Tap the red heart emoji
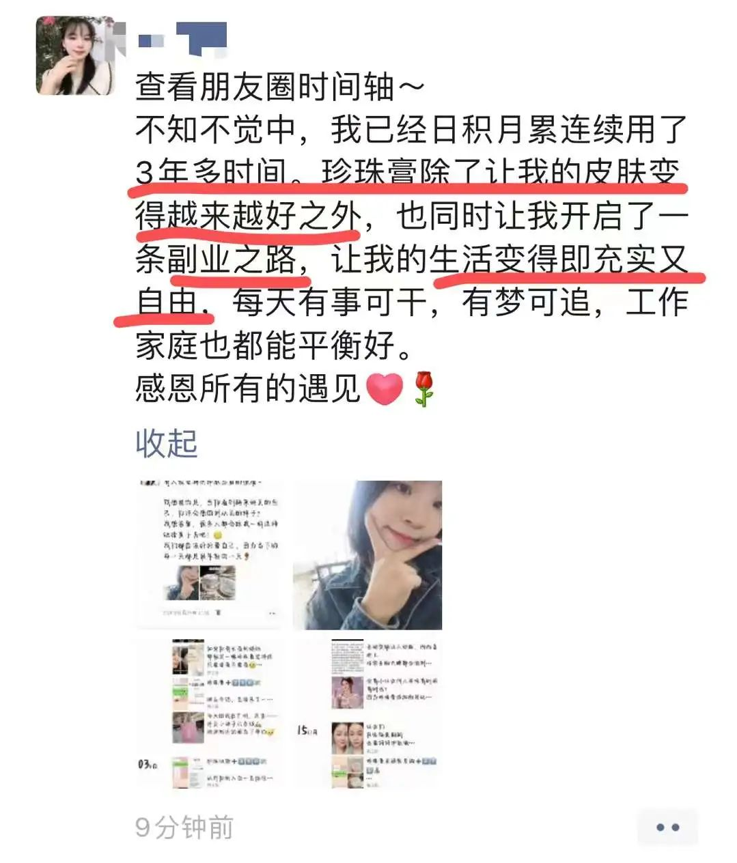737x863 pixels. pos(385,389)
